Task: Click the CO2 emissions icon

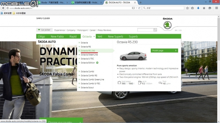Action: point(160,83)
